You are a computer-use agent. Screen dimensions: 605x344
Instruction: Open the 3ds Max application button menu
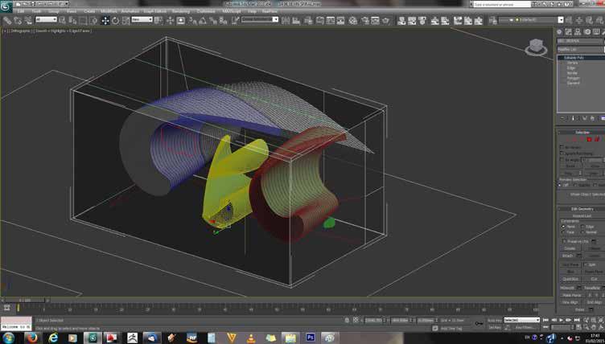click(6, 6)
